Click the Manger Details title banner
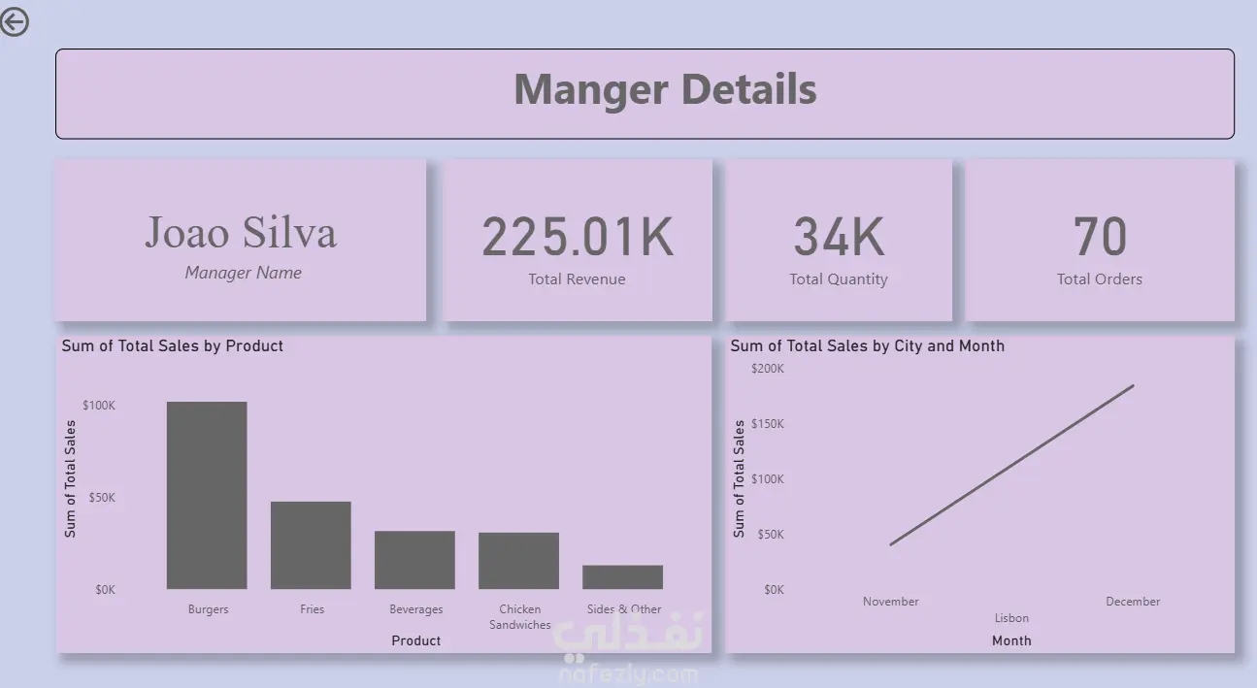 click(x=645, y=93)
